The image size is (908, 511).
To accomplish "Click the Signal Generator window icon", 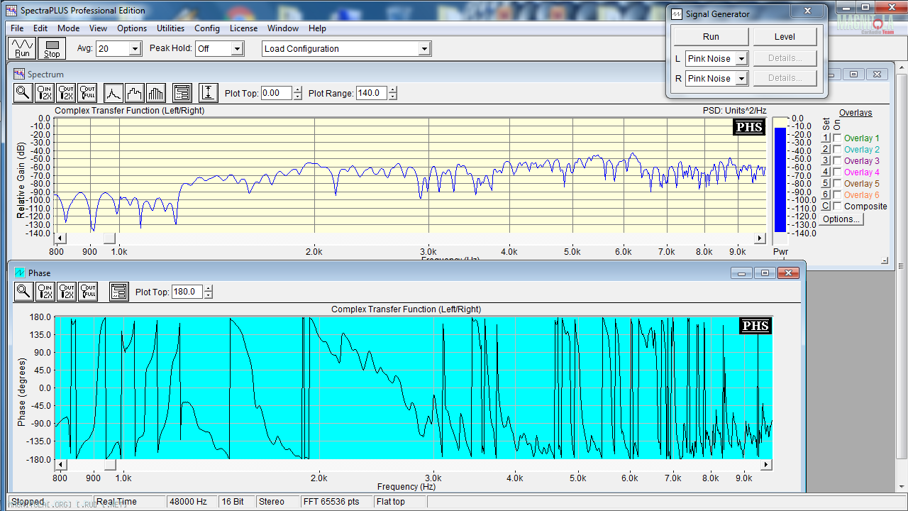I will click(677, 14).
